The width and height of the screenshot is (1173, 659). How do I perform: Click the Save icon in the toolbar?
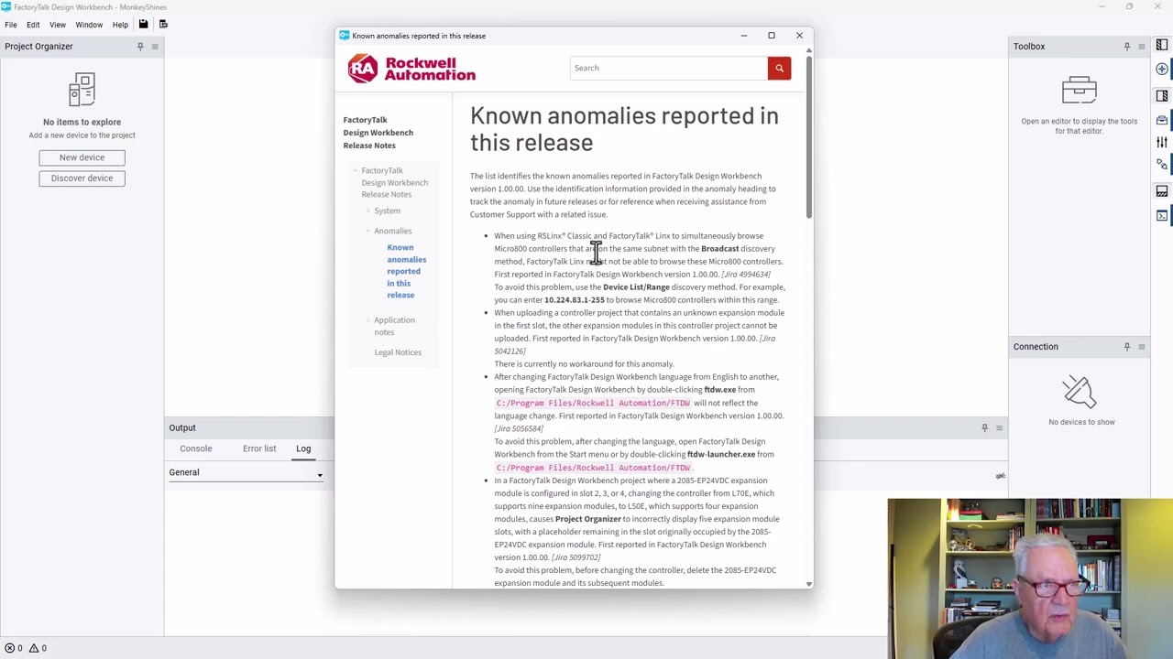[143, 25]
